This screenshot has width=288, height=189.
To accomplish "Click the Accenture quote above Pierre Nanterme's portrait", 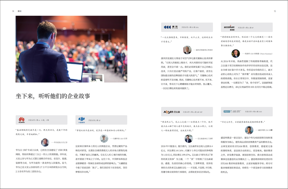I will 247,41.
